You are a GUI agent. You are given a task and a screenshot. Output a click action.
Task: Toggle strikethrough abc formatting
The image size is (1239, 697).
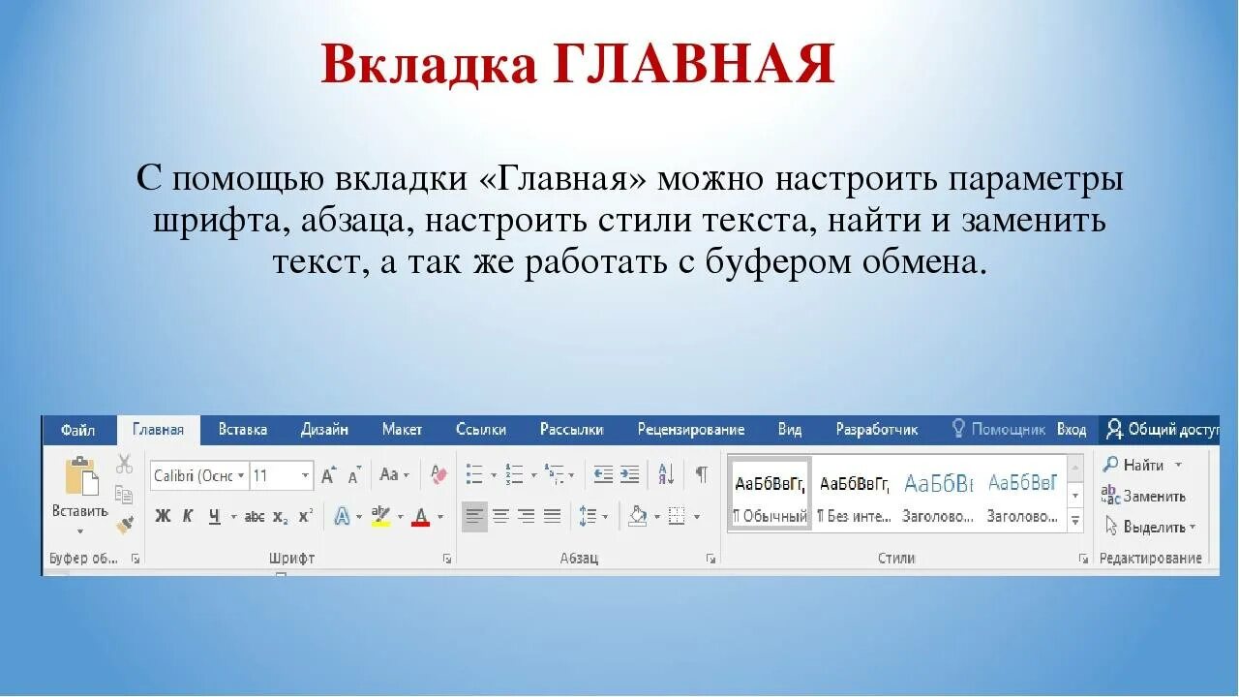[255, 517]
